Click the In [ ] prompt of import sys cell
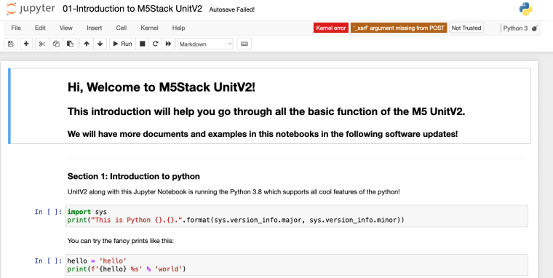 pos(48,212)
